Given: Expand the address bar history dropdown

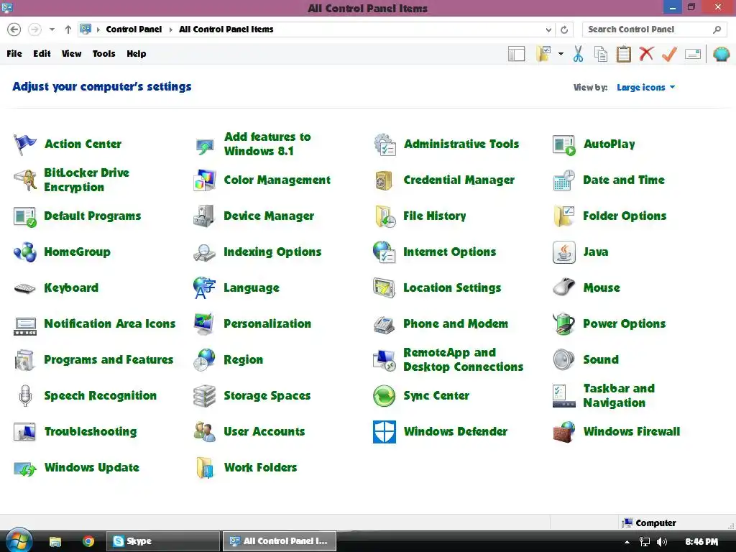Looking at the screenshot, I should point(548,29).
